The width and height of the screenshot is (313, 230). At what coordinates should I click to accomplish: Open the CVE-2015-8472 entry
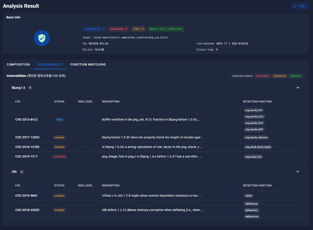26,120
